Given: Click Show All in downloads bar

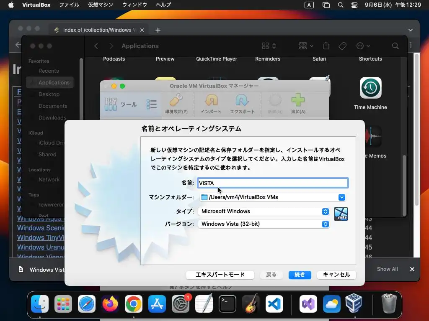Looking at the screenshot, I should (x=387, y=269).
